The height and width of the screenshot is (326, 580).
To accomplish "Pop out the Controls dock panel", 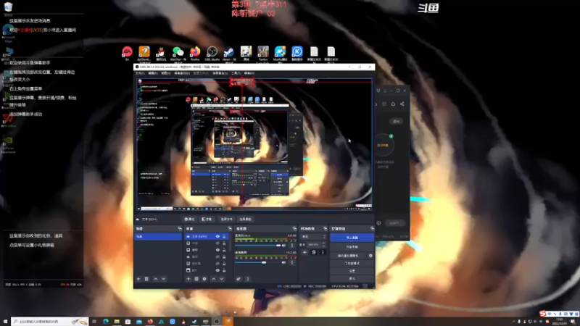I will pyautogui.click(x=372, y=229).
